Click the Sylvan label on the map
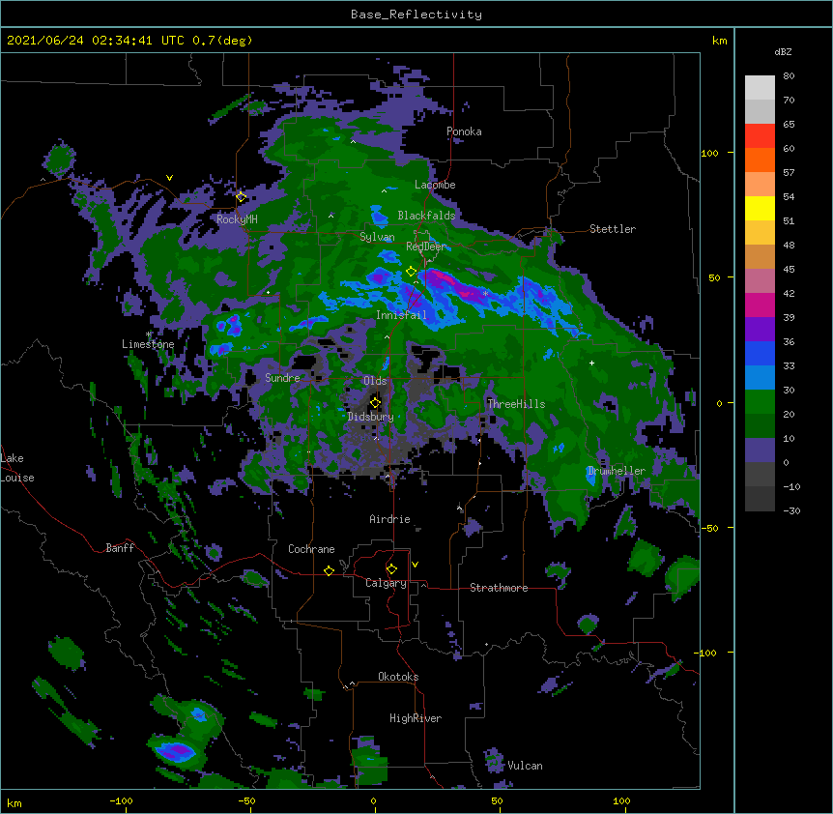Screen dimensions: 833x814 click(377, 237)
